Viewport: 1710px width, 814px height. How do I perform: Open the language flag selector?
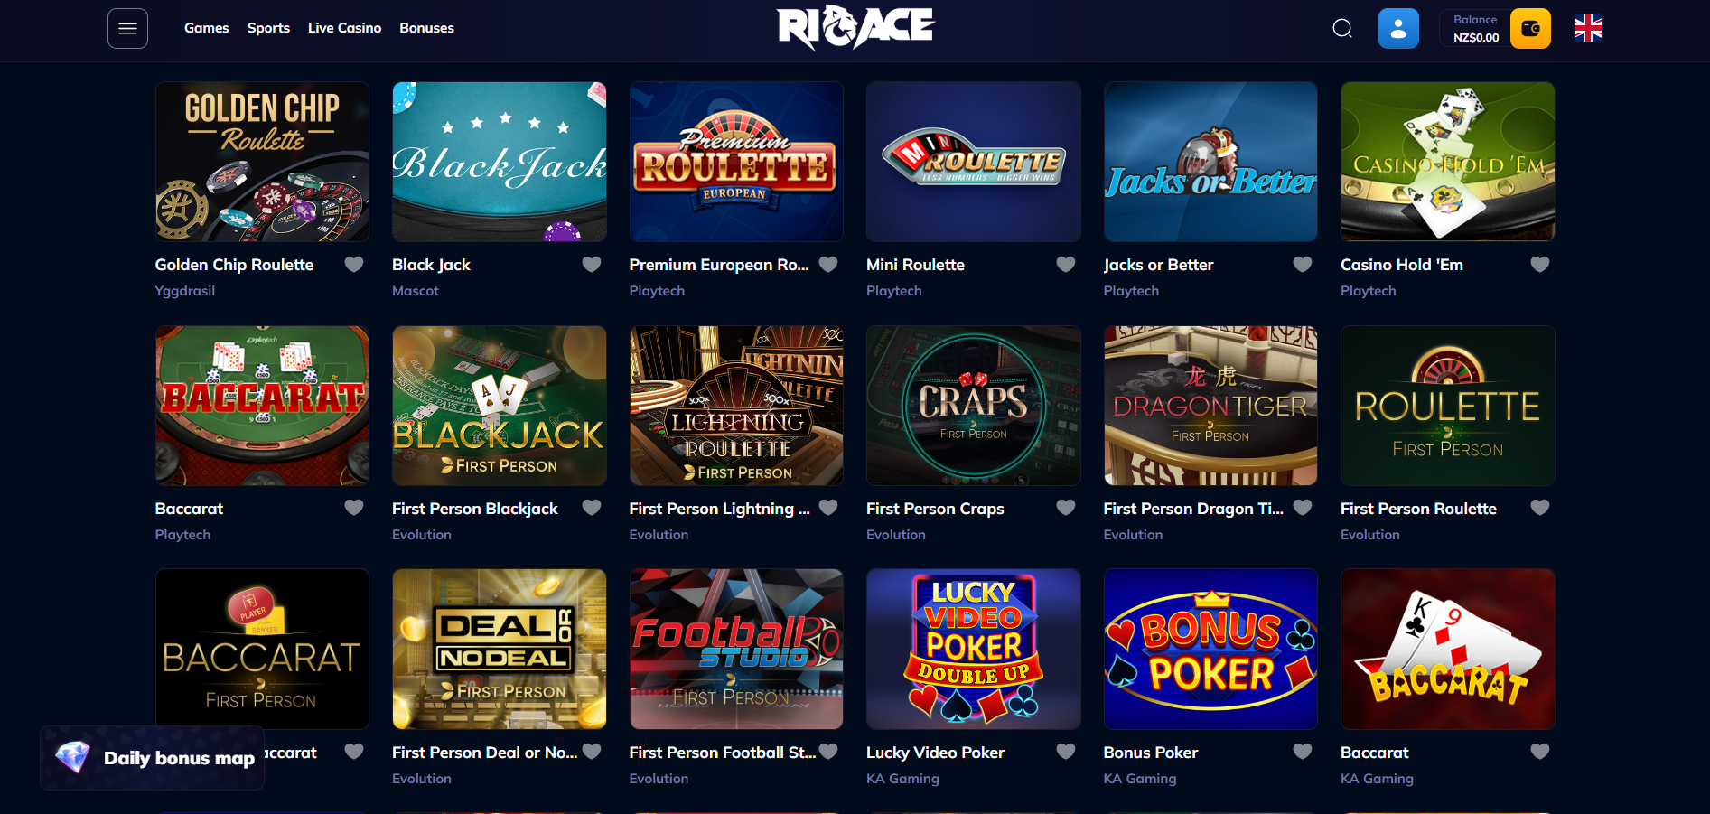(1588, 29)
